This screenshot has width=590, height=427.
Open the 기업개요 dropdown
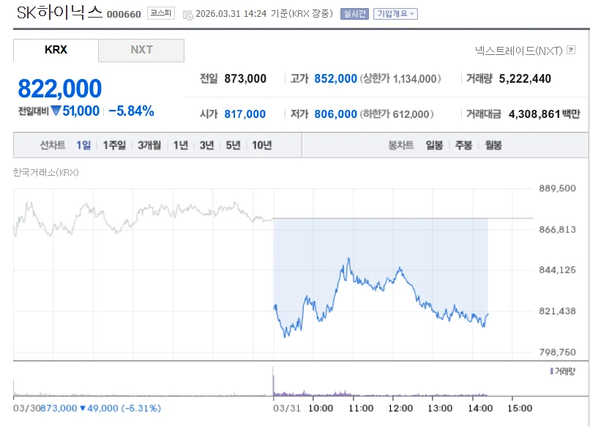click(395, 14)
